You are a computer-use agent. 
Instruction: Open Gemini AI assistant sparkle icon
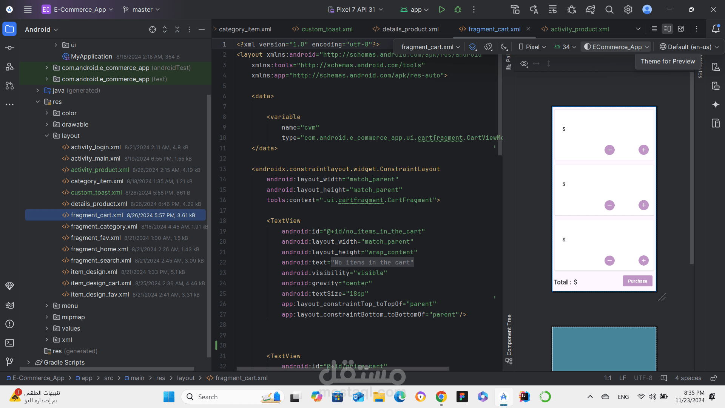click(x=716, y=105)
